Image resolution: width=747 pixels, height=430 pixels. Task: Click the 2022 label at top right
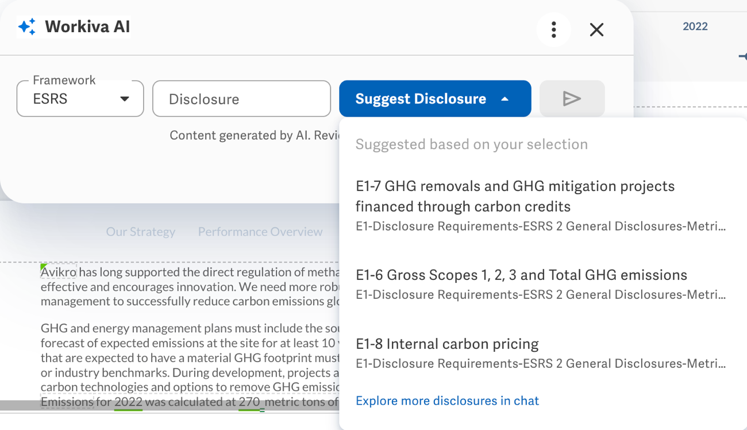(x=695, y=26)
